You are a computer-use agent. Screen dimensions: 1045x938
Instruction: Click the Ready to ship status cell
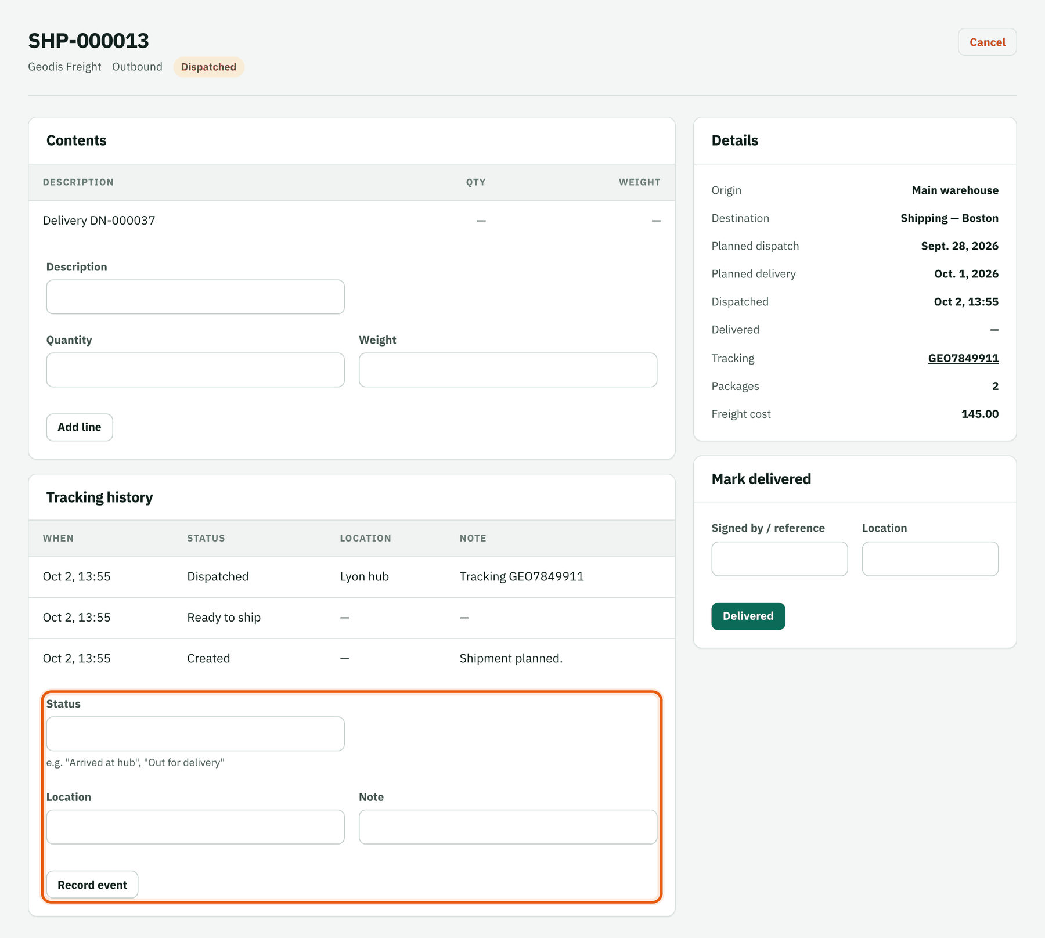click(224, 618)
